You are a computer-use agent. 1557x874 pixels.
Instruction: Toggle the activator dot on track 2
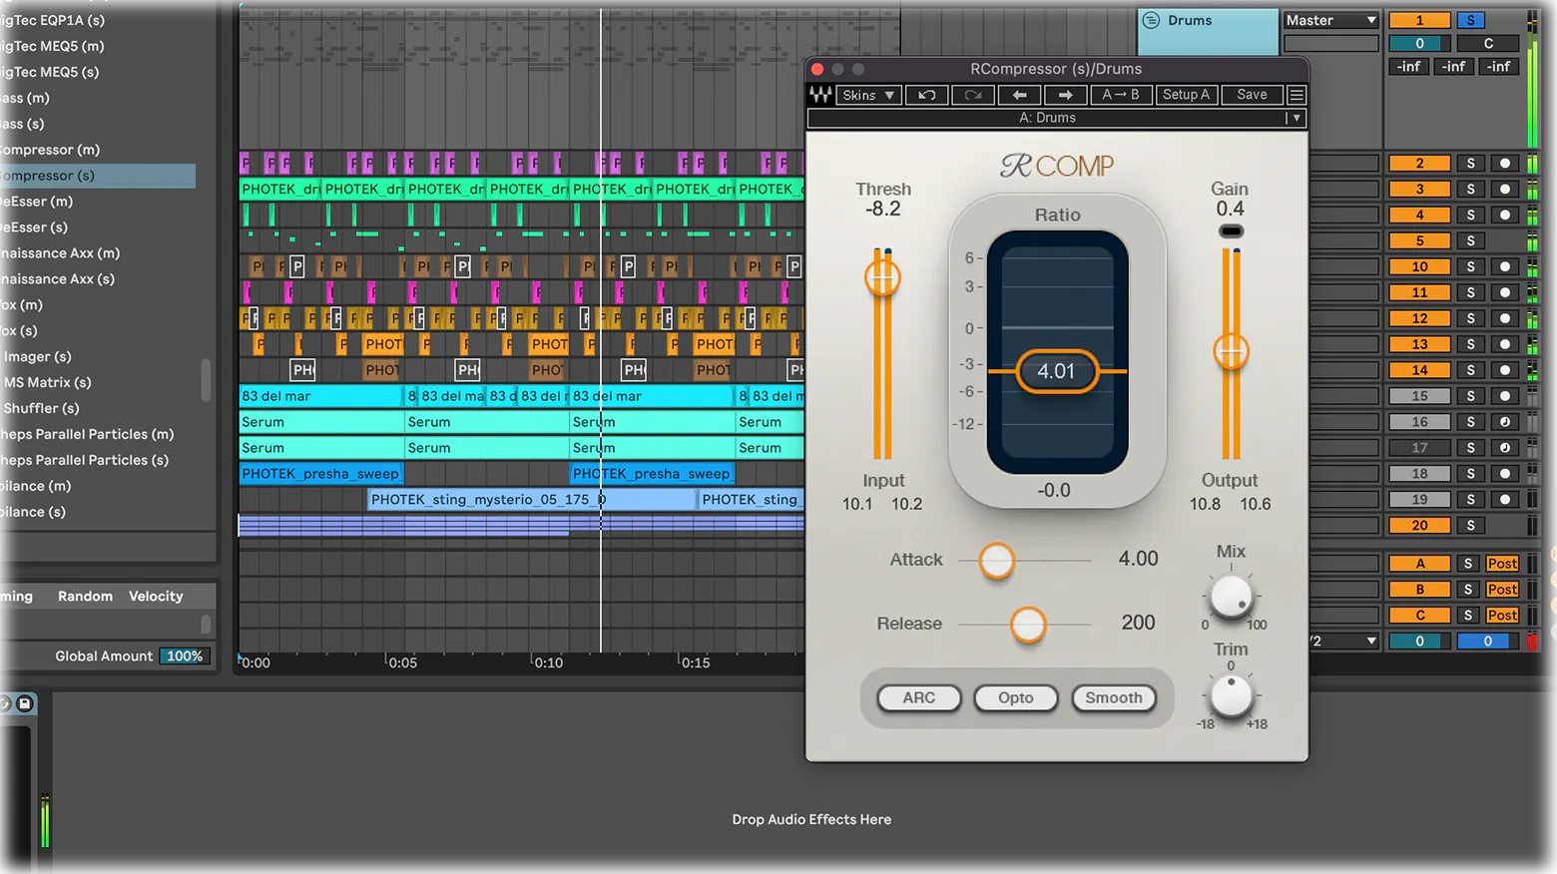tap(1505, 163)
